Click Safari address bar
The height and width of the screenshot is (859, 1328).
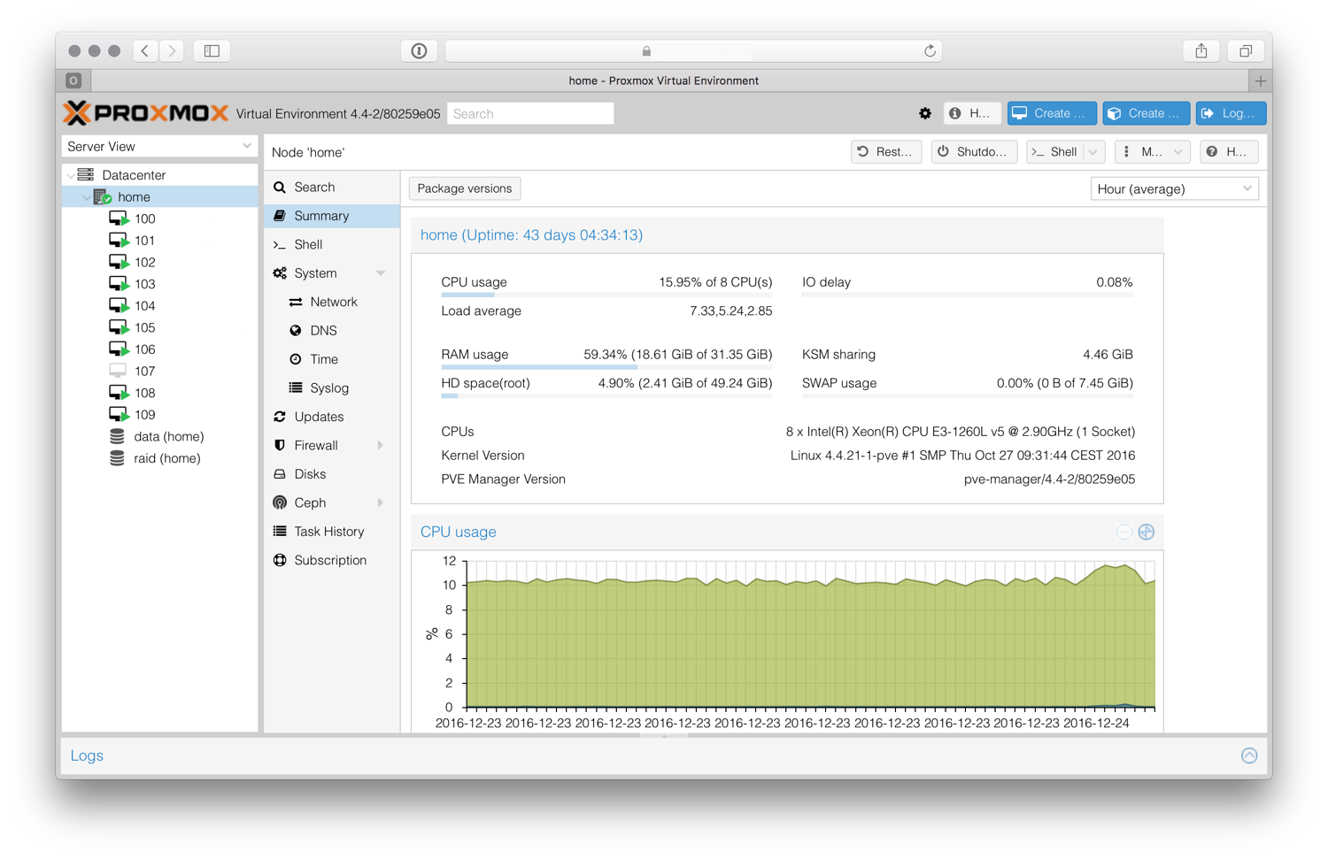click(x=693, y=50)
